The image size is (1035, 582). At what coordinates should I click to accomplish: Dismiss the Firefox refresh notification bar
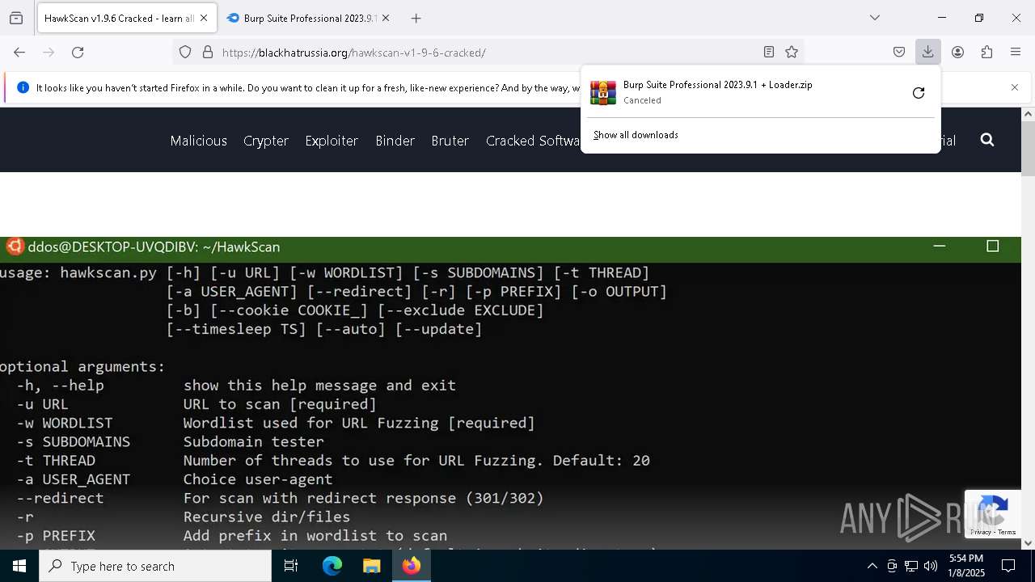[x=1015, y=87]
